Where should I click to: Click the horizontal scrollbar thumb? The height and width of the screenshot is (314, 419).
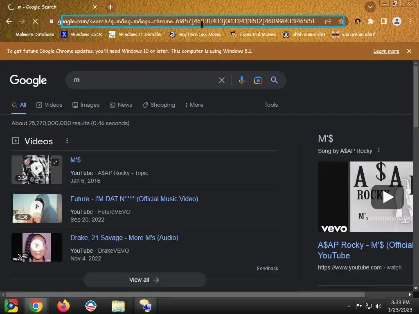(x=185, y=295)
